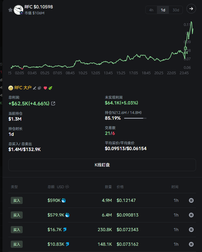Star the RFC token as favorite
Viewport: 202px width, 252px height.
[10, 10]
